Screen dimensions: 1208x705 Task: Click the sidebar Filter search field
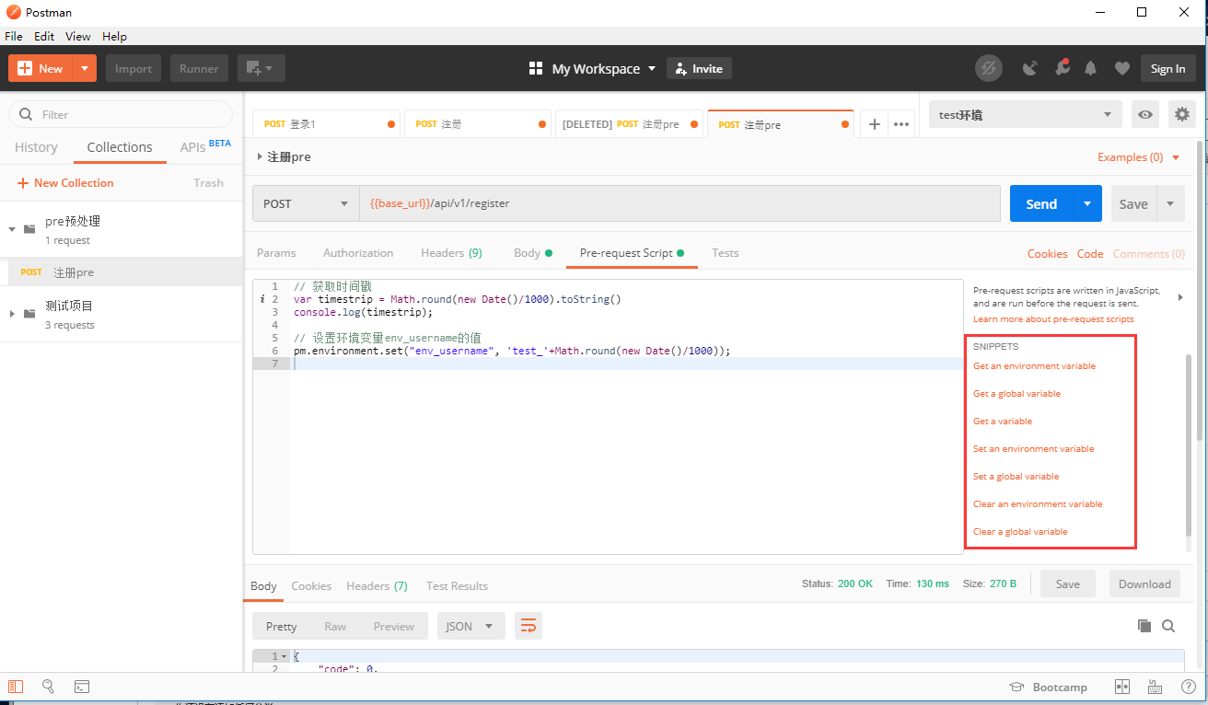coord(121,114)
